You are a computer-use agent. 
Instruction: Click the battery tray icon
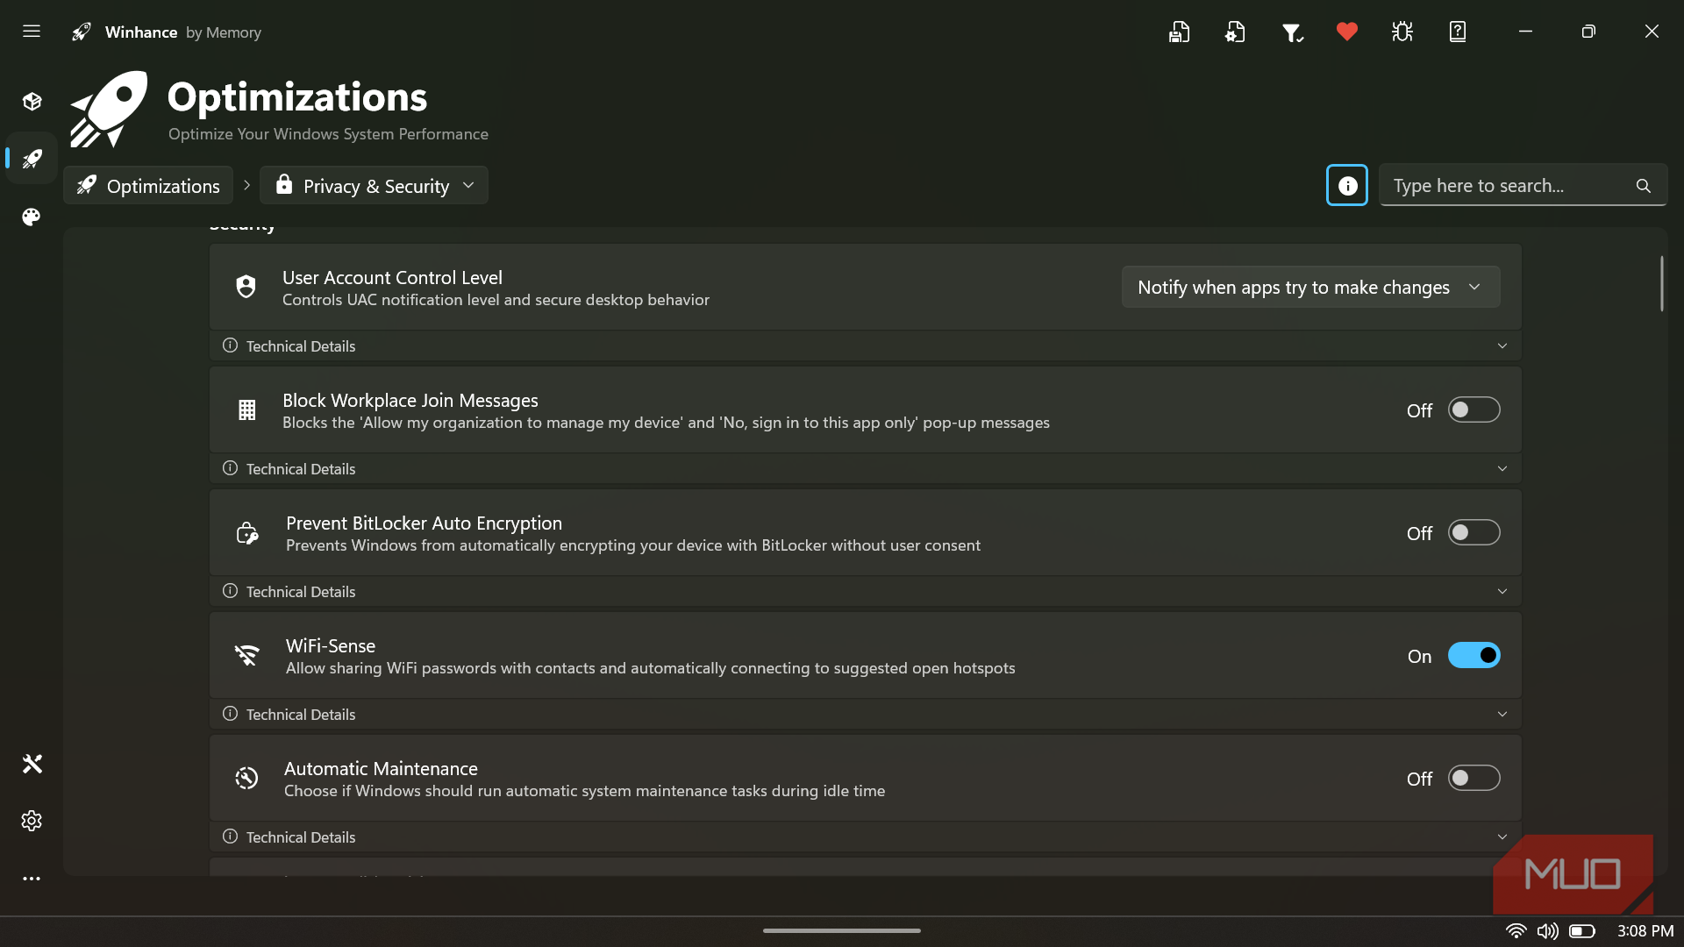1582,931
